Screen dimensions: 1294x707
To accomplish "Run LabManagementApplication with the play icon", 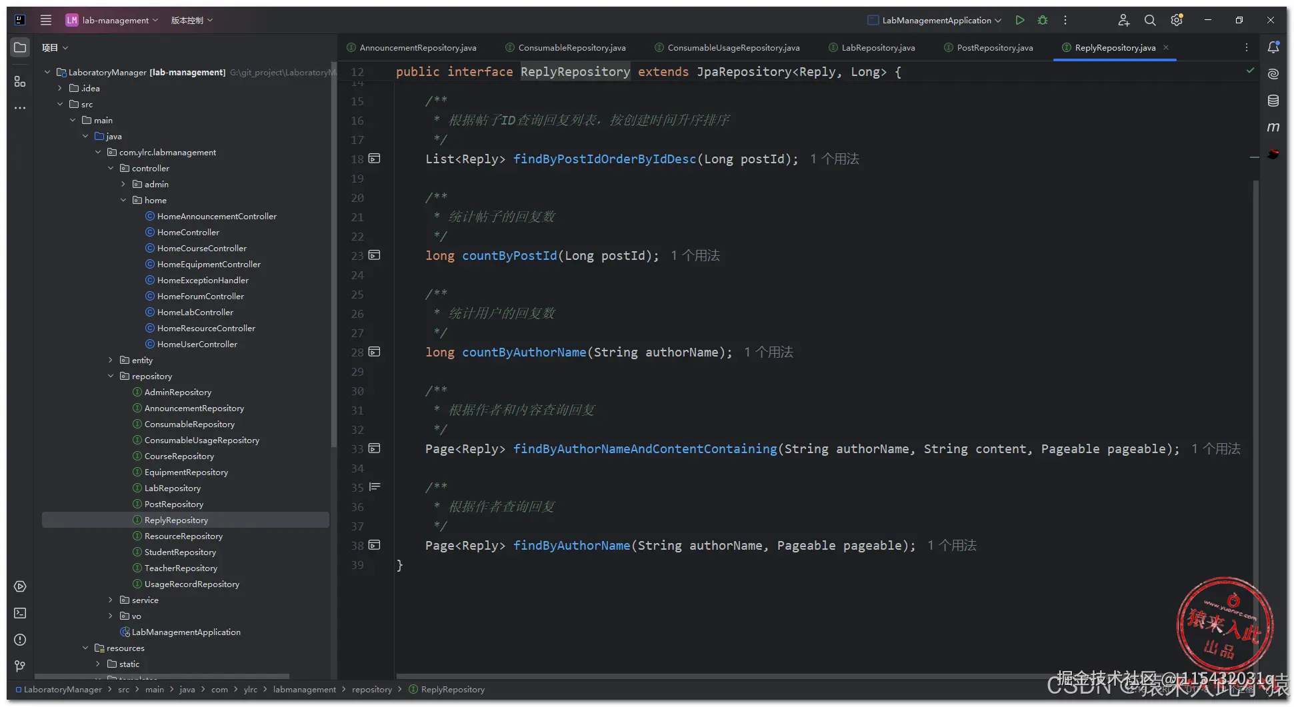I will tap(1020, 20).
